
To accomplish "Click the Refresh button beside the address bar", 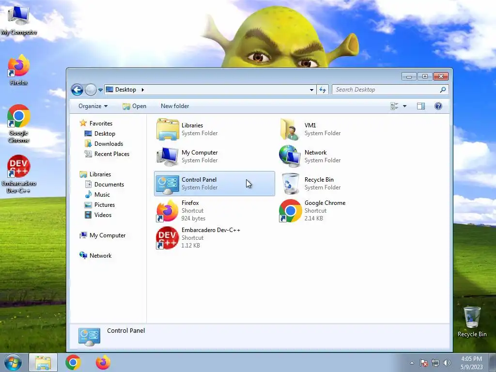I will pos(322,90).
